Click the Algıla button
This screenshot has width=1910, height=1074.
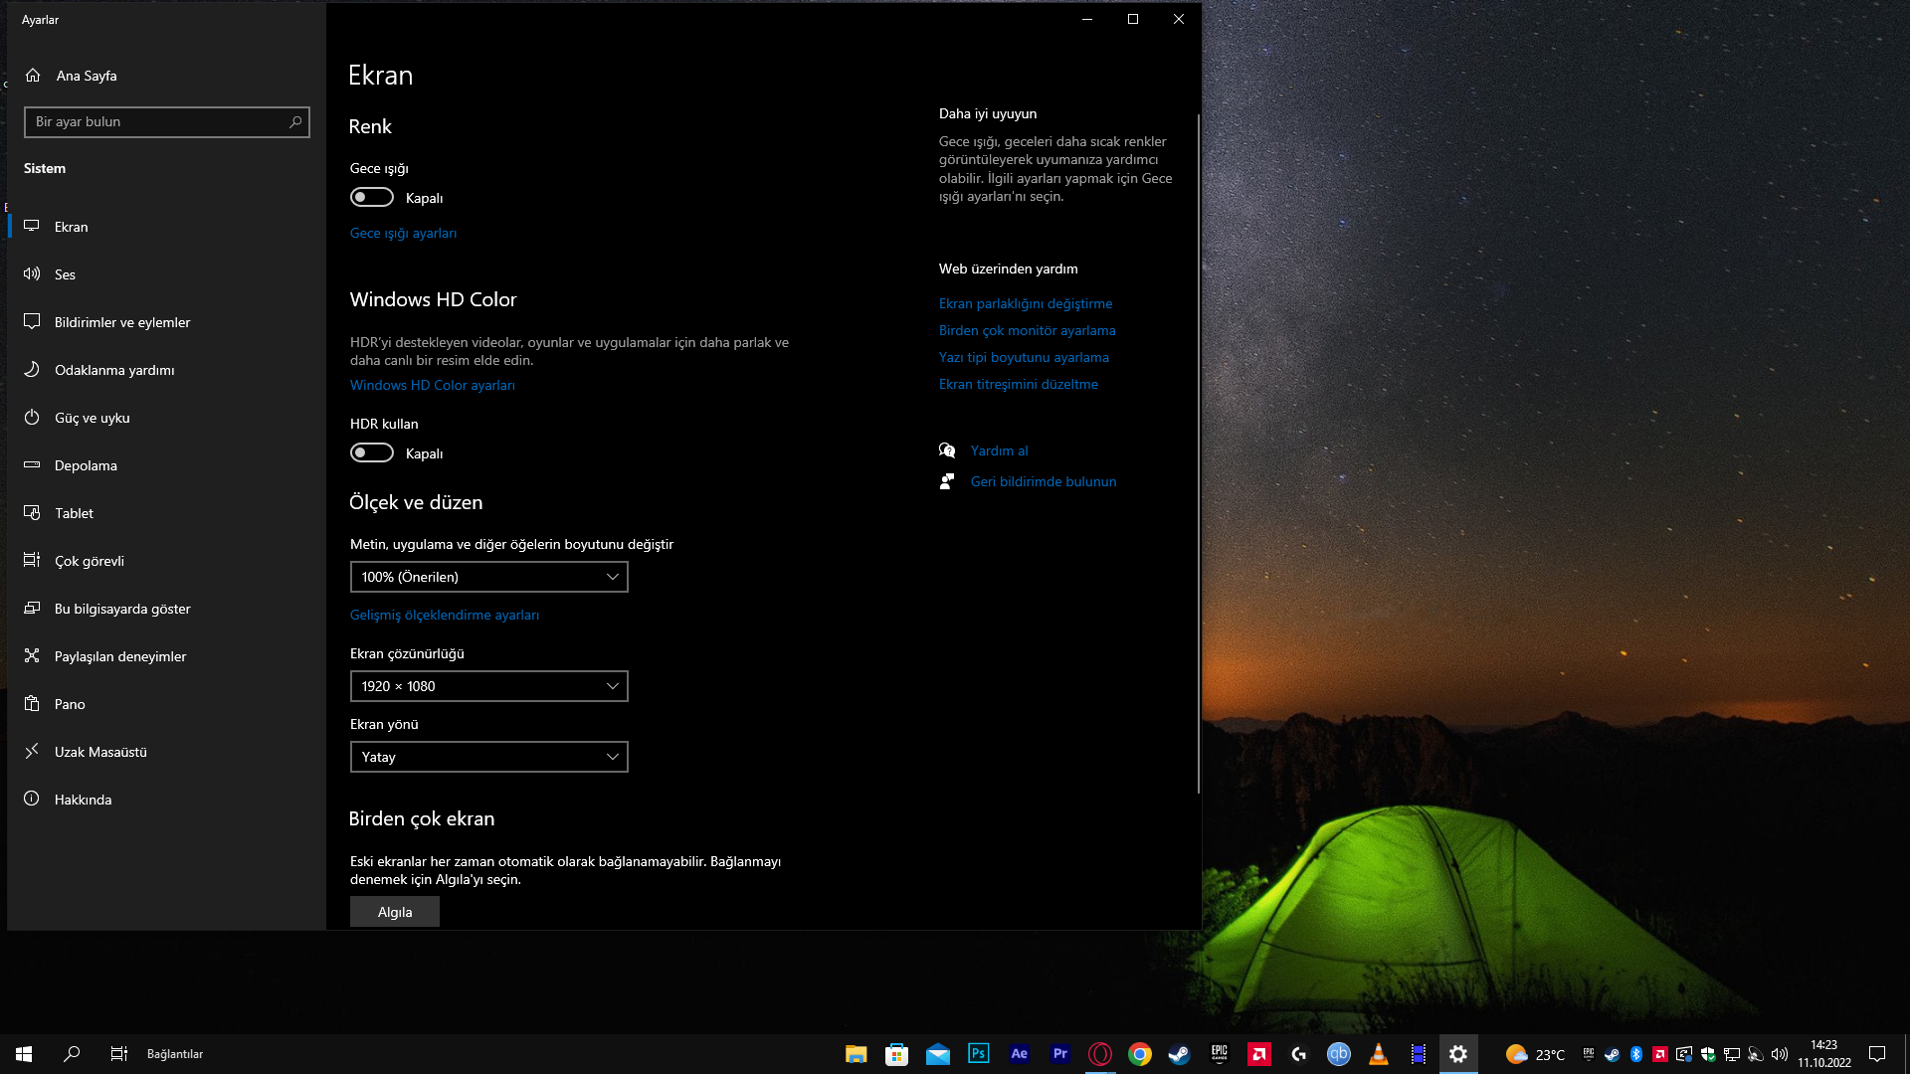(395, 912)
